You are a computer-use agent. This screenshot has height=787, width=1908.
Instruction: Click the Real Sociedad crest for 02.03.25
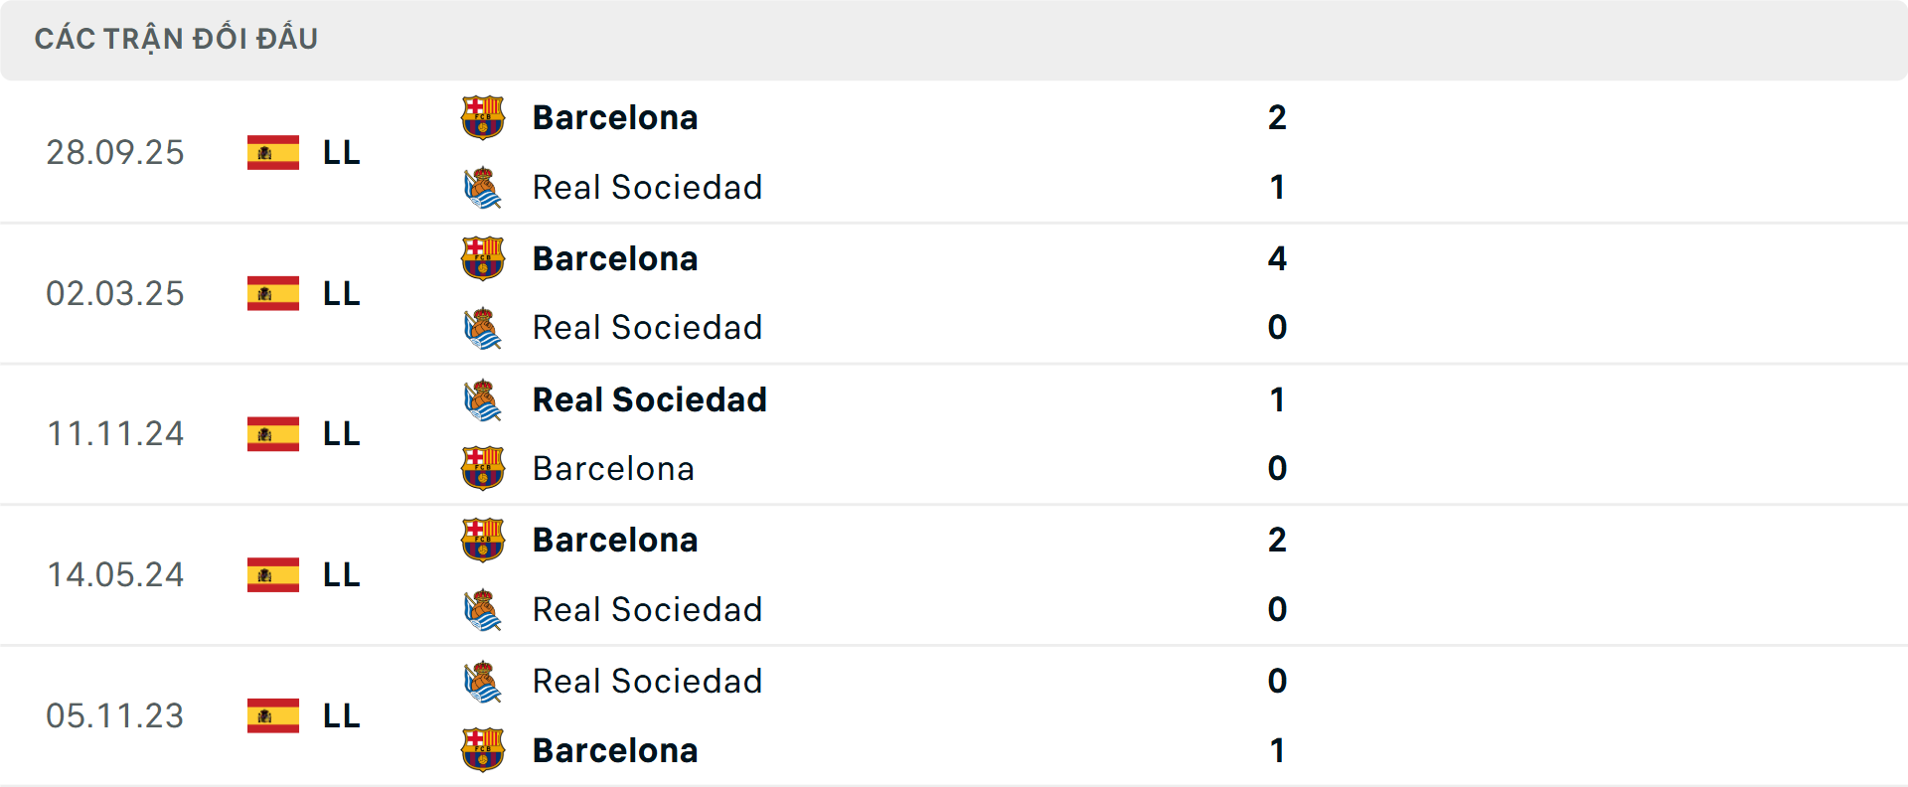point(483,327)
